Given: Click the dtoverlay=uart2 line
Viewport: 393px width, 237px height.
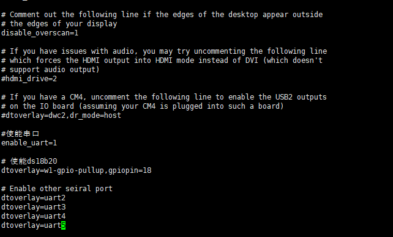Looking at the screenshot, I should [33, 198].
